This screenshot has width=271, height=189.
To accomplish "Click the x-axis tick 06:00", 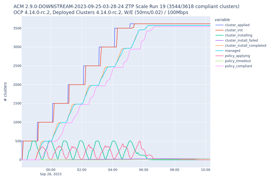I will point(144,170).
